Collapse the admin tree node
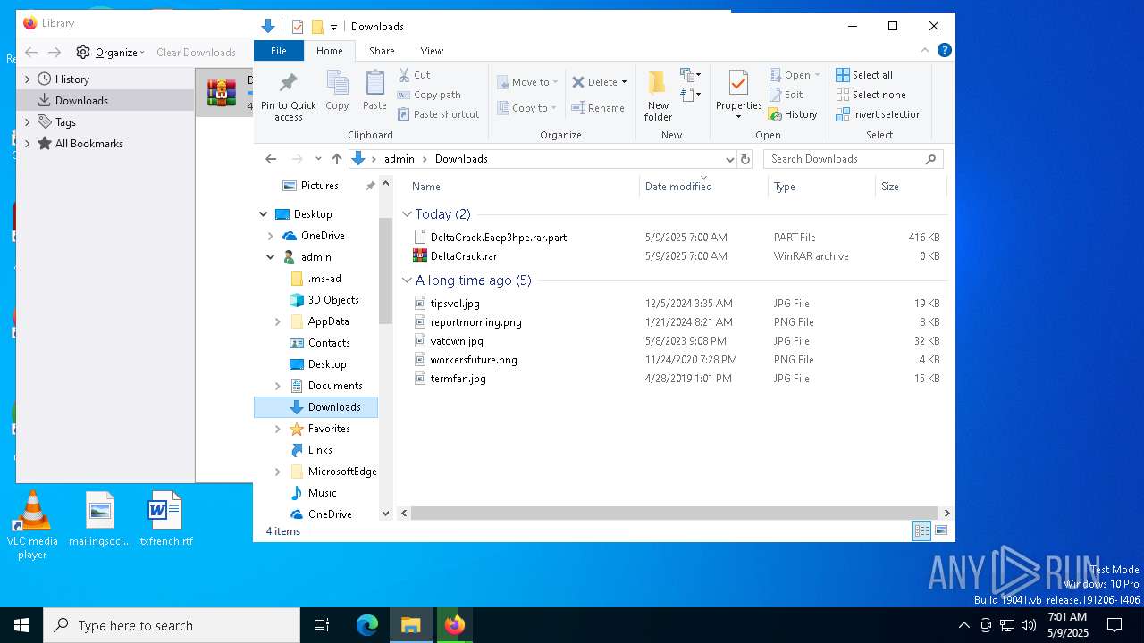The height and width of the screenshot is (643, 1144). tap(271, 257)
